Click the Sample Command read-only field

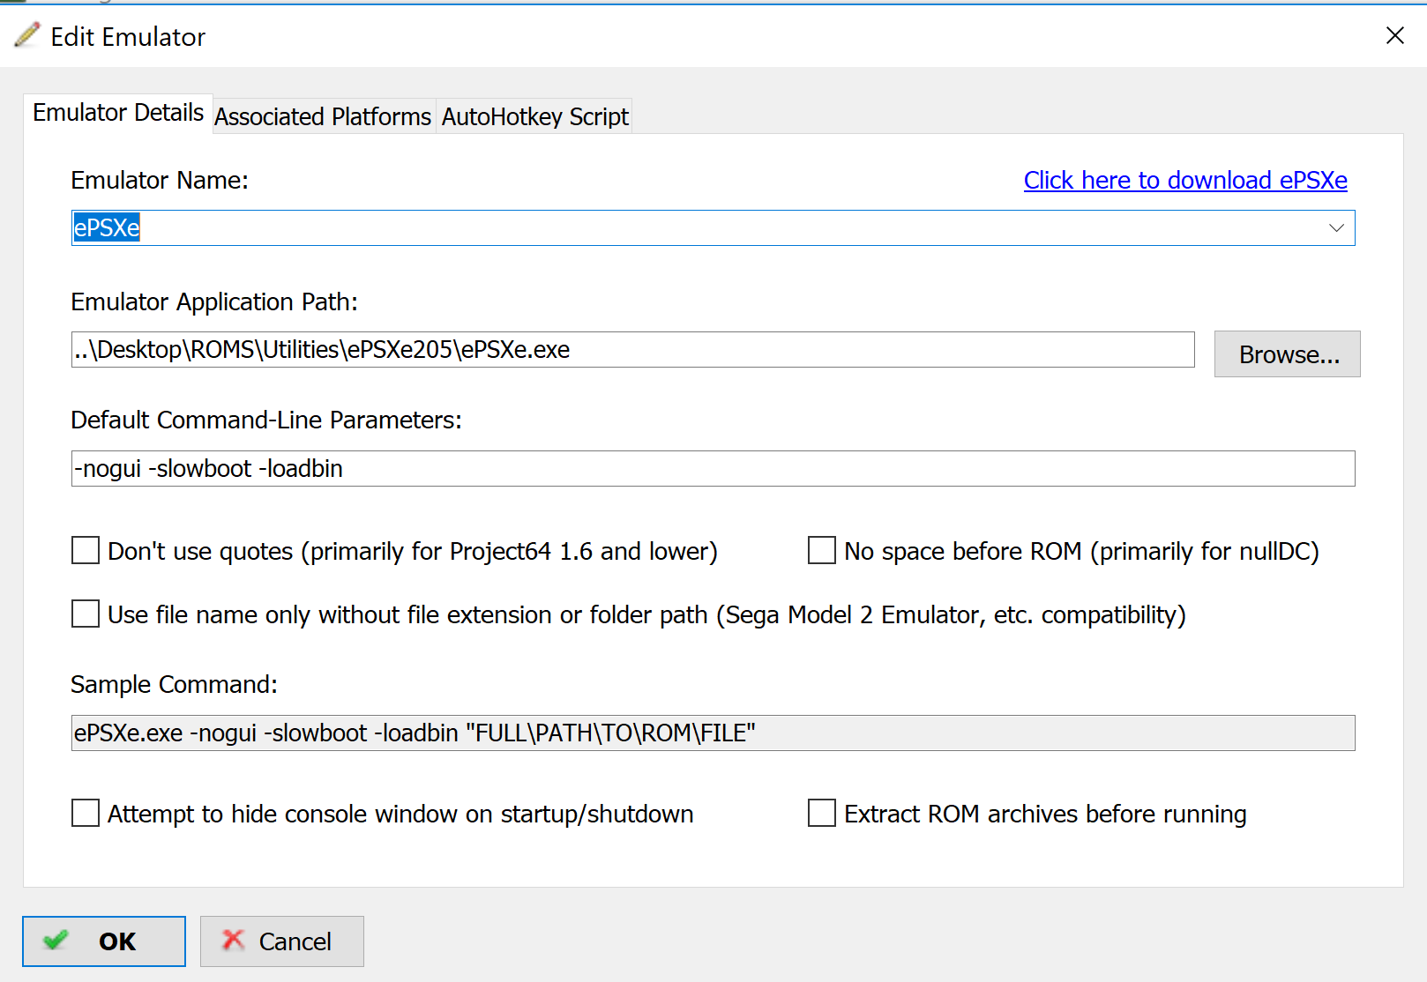(x=713, y=733)
